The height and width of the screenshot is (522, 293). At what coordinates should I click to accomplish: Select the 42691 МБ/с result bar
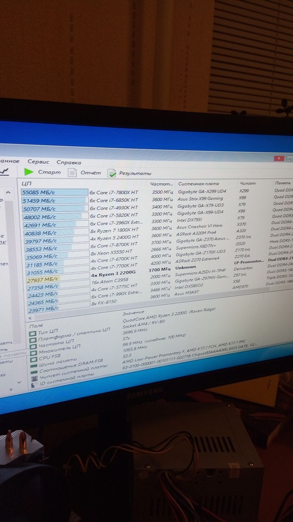click(x=55, y=225)
